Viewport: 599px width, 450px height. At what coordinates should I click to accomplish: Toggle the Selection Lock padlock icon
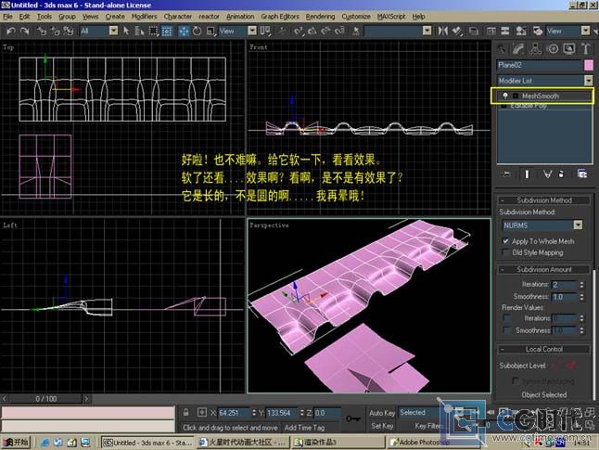click(x=186, y=413)
